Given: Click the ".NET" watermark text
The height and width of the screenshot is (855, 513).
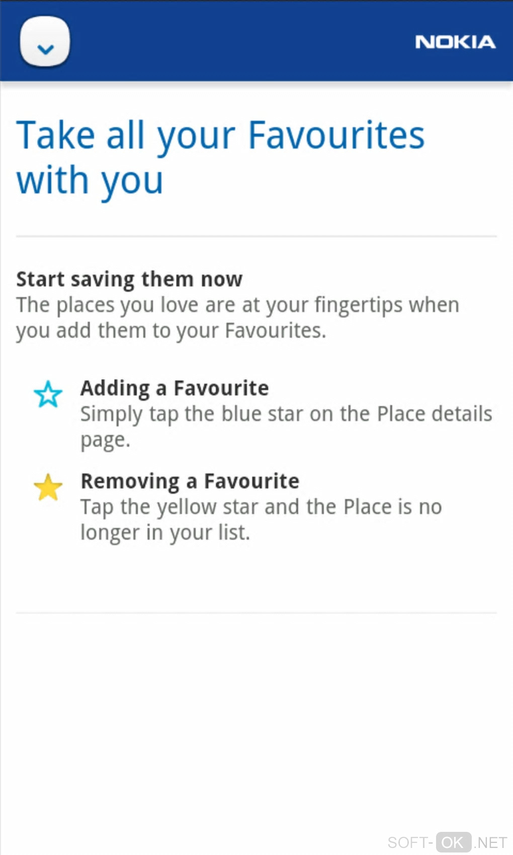Looking at the screenshot, I should tap(490, 842).
